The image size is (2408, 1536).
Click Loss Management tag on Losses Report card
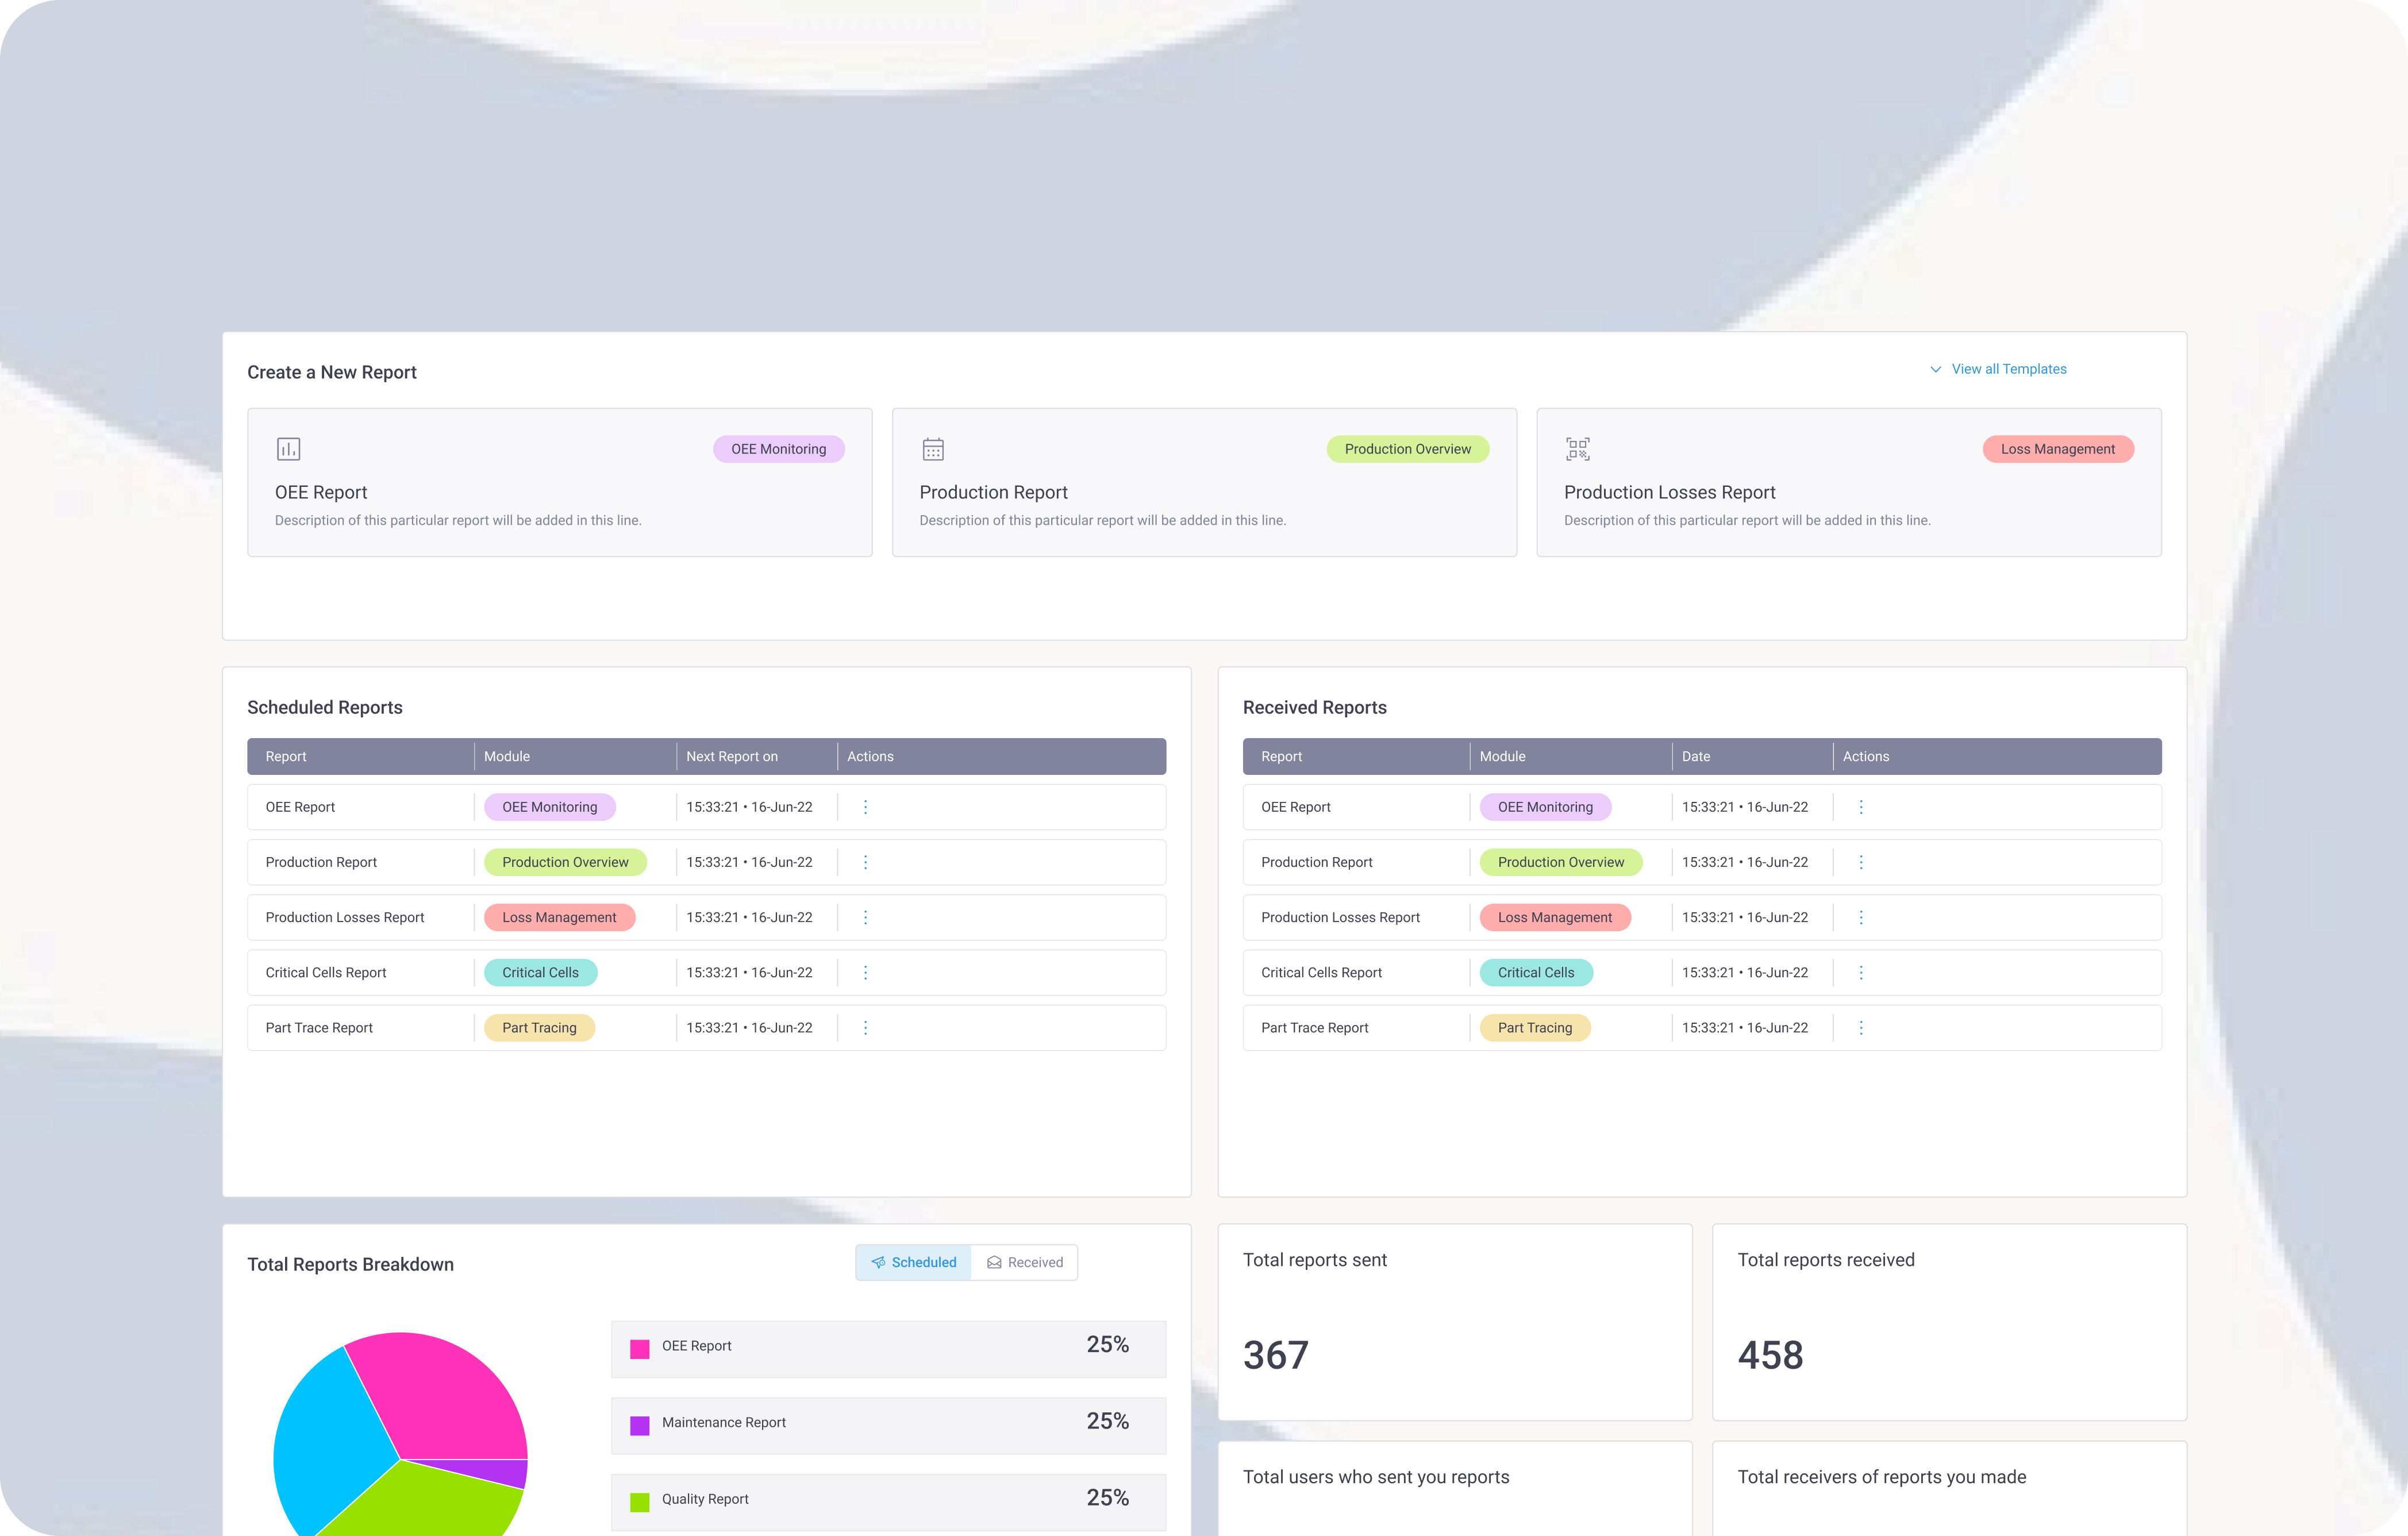pos(2058,449)
